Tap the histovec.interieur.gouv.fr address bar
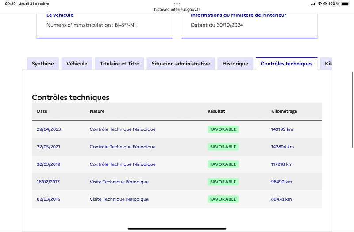The image size is (354, 232). coord(177,9)
